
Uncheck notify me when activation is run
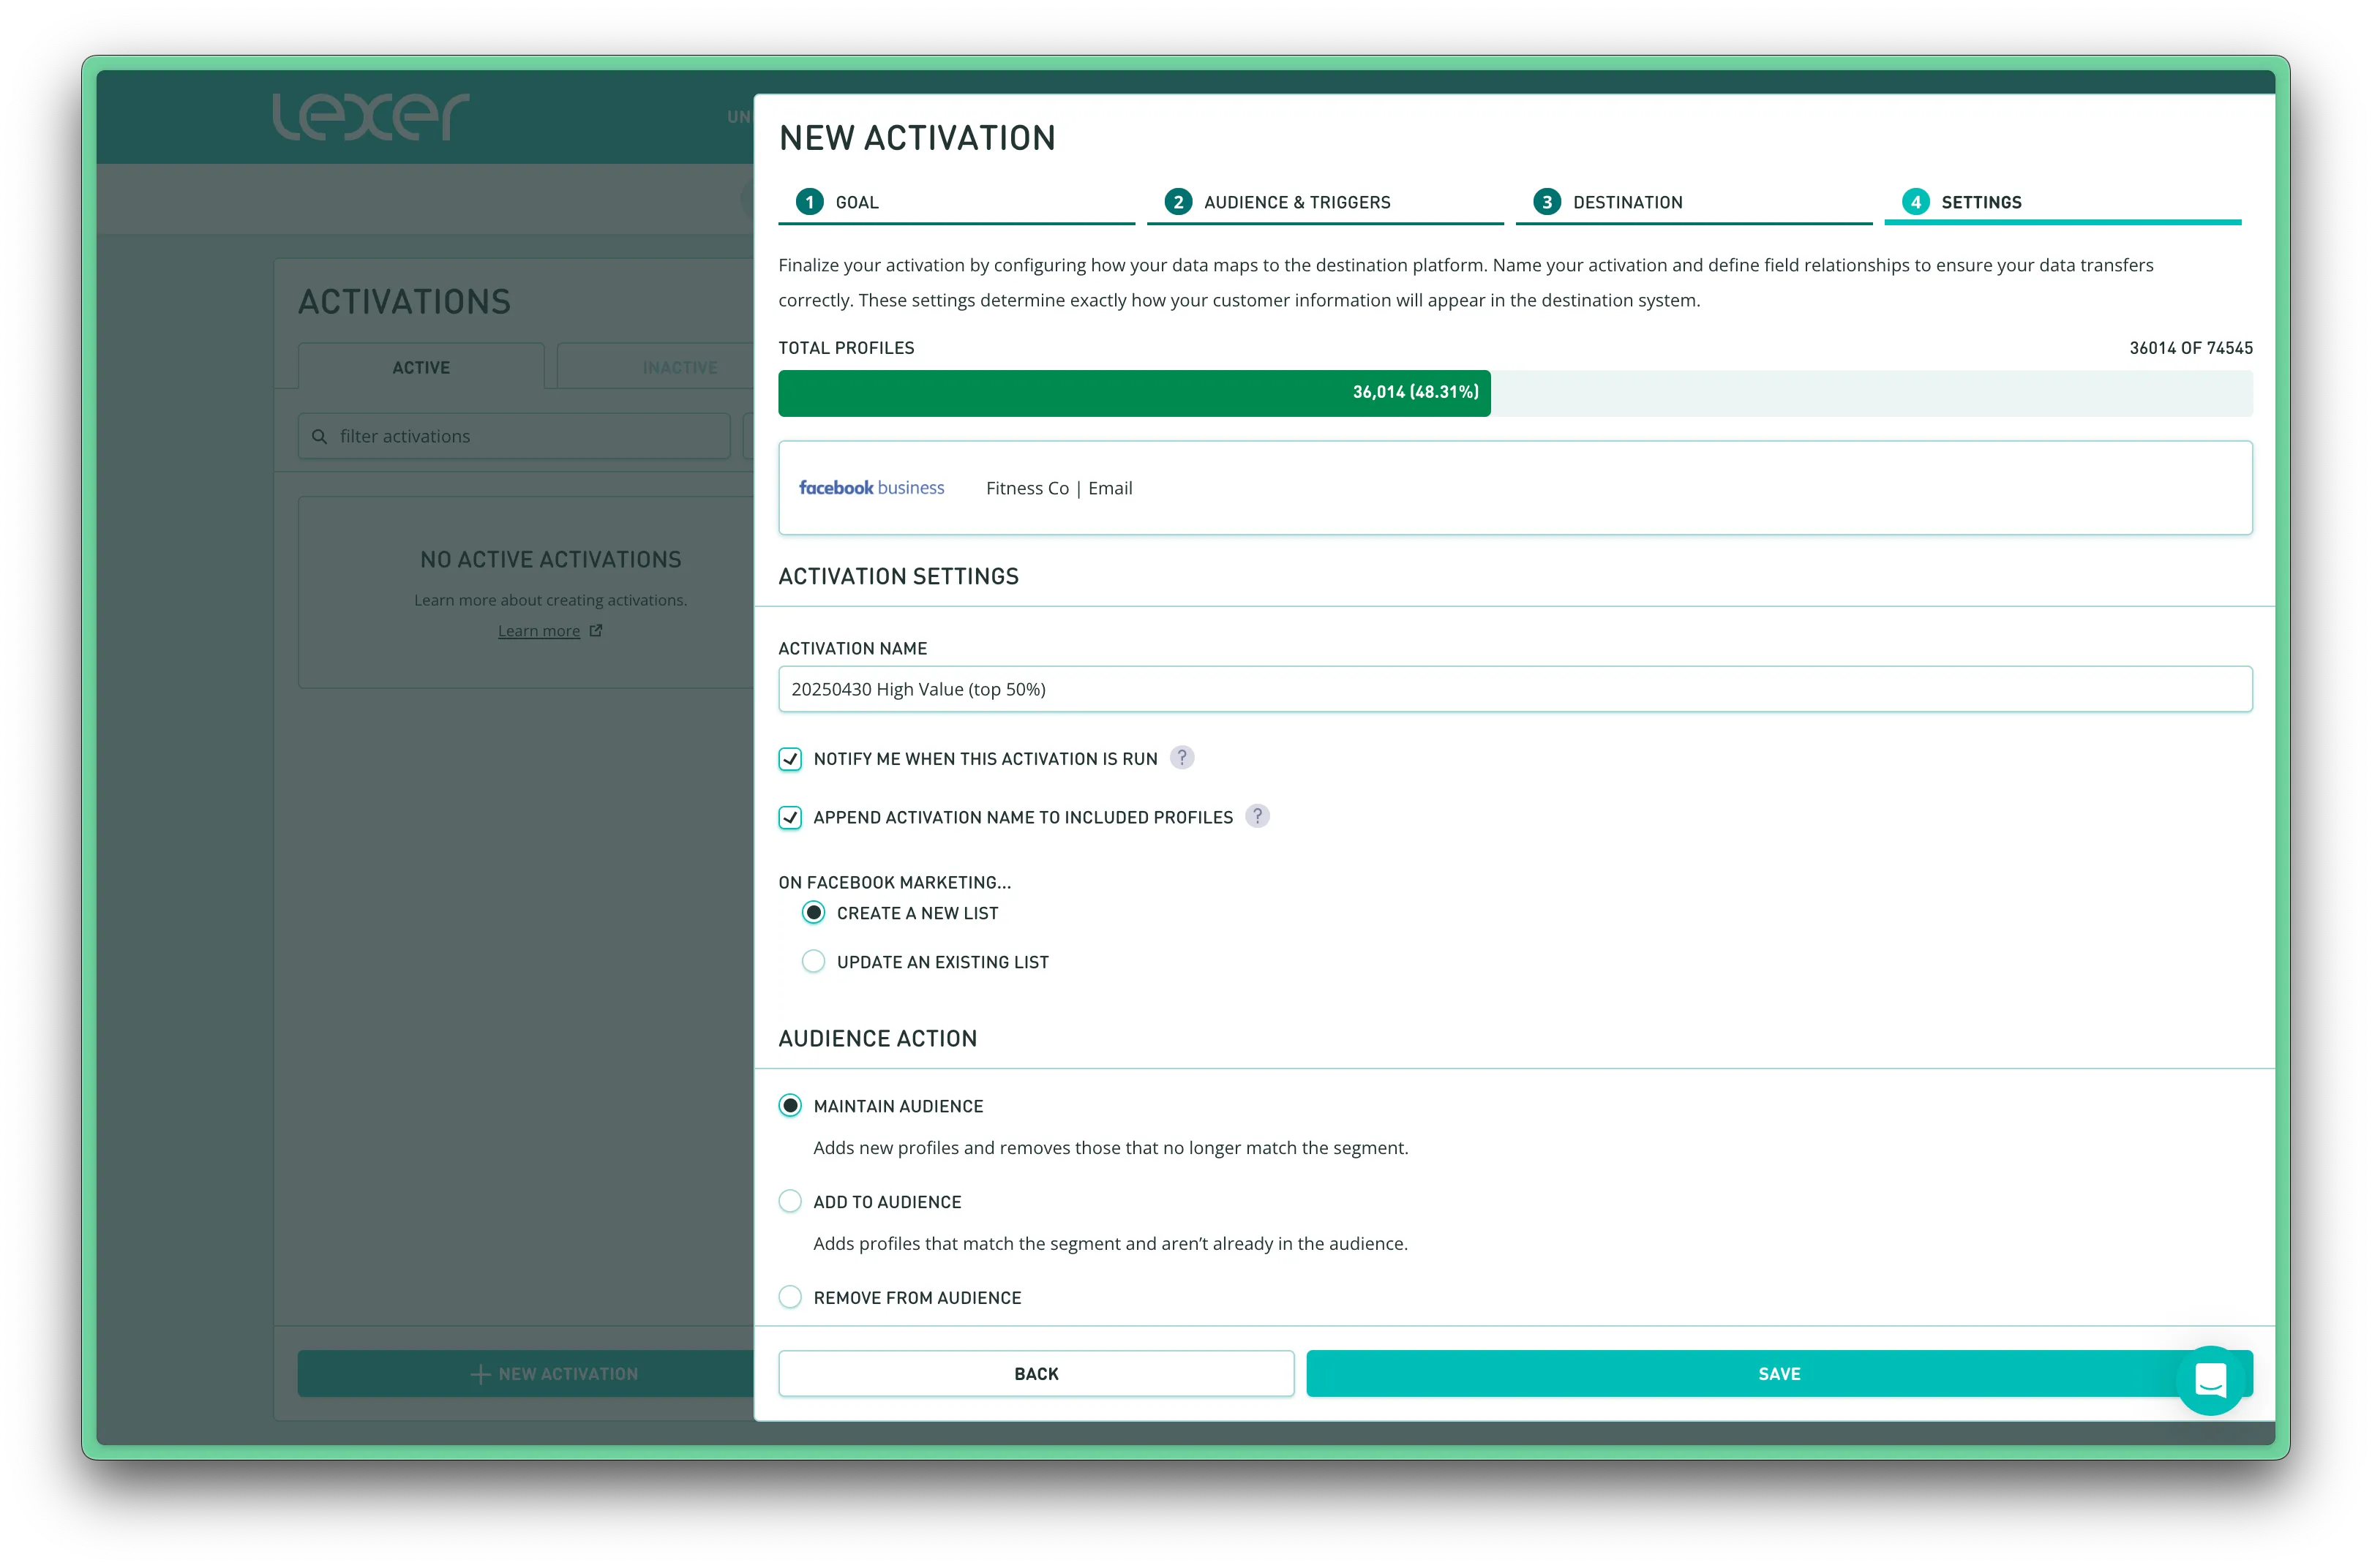[x=790, y=759]
